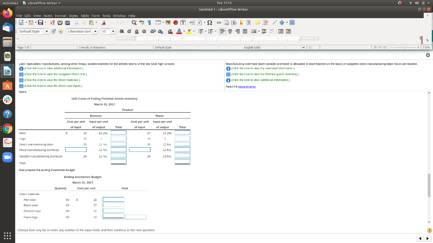433x243 pixels.
Task: Adjust the zoom slider in status bar
Action: point(405,47)
